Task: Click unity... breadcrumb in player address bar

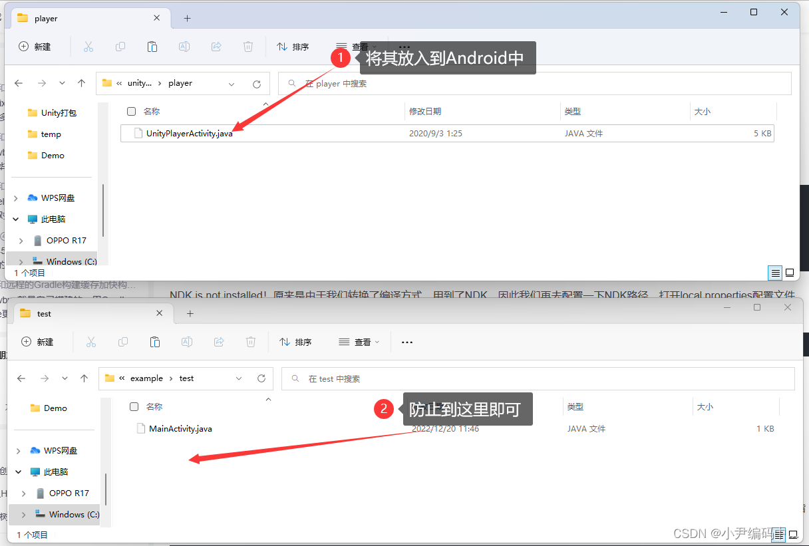Action: coord(140,83)
